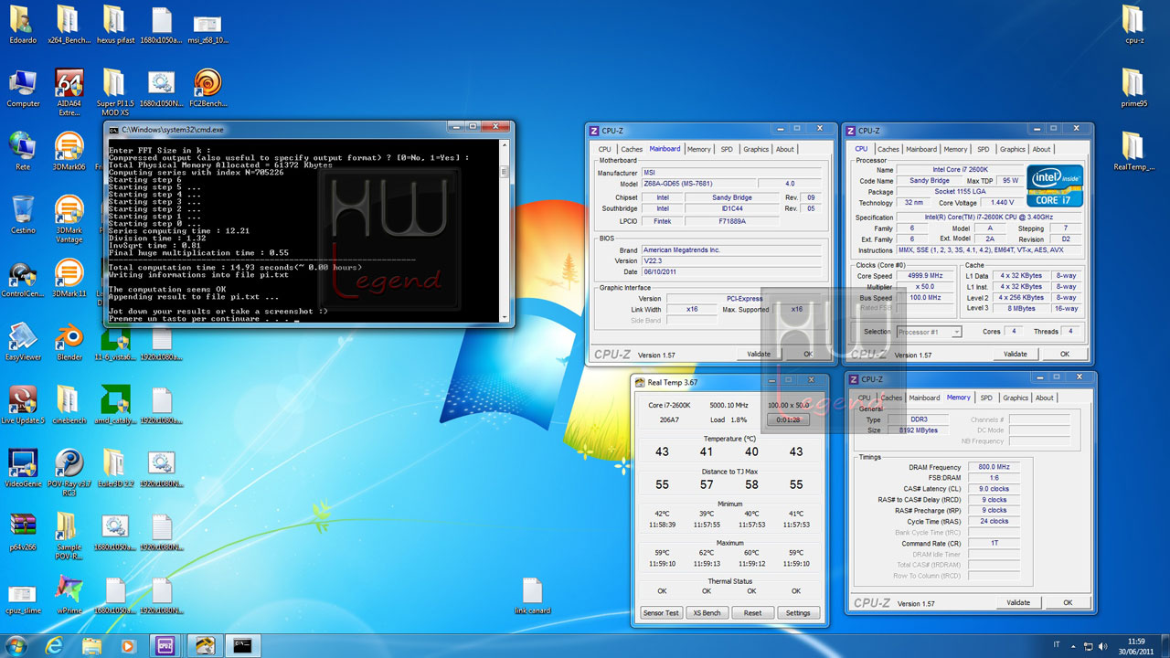The image size is (1170, 658).
Task: Open About tab in Mainboard CPU-Z window
Action: 785,149
